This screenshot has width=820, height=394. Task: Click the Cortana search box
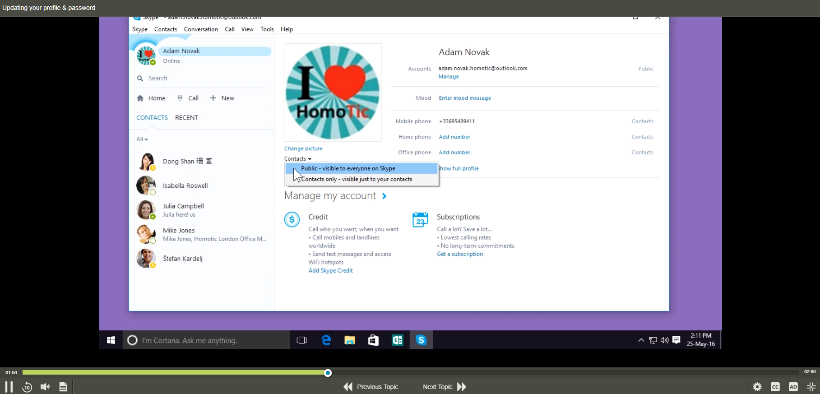(206, 340)
